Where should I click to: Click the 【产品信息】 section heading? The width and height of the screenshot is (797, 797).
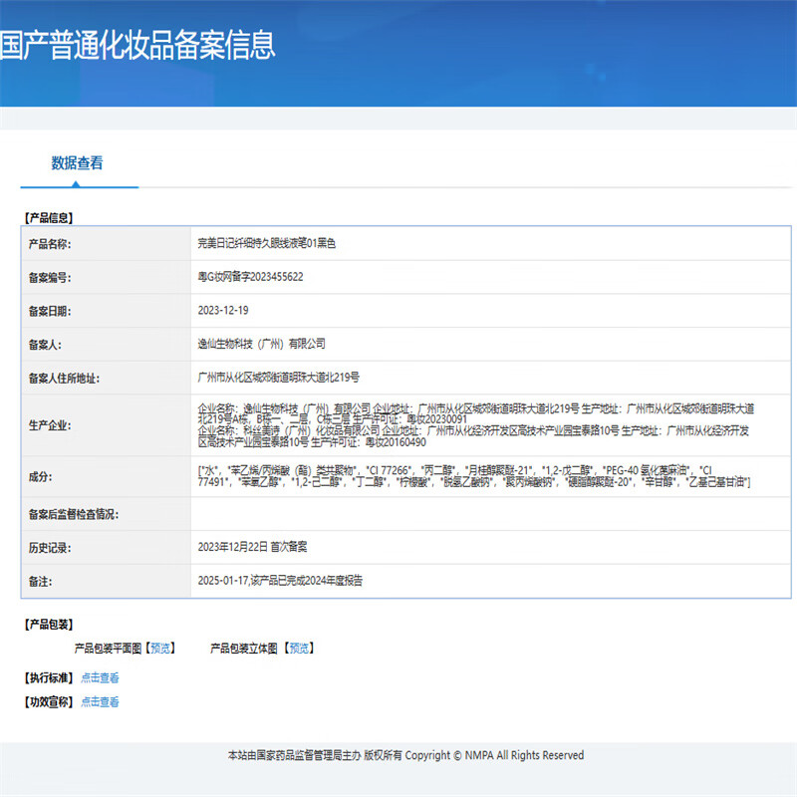point(49,217)
